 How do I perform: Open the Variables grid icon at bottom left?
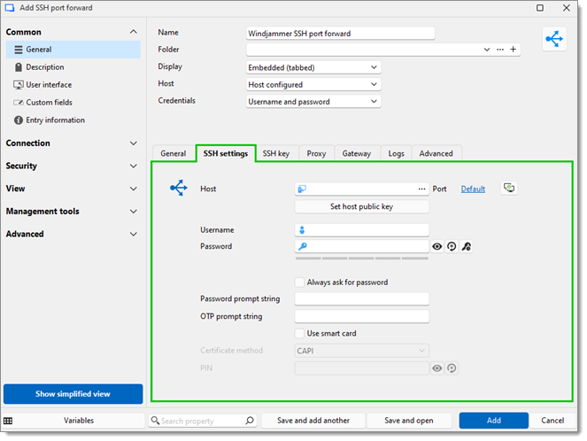pos(8,421)
